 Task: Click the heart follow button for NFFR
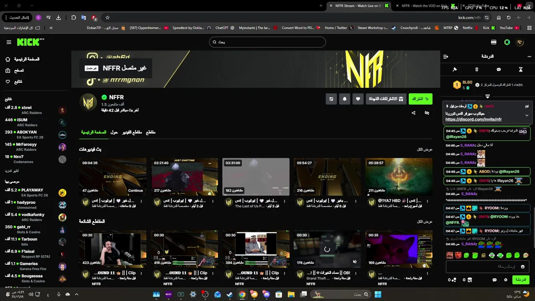tap(358, 99)
